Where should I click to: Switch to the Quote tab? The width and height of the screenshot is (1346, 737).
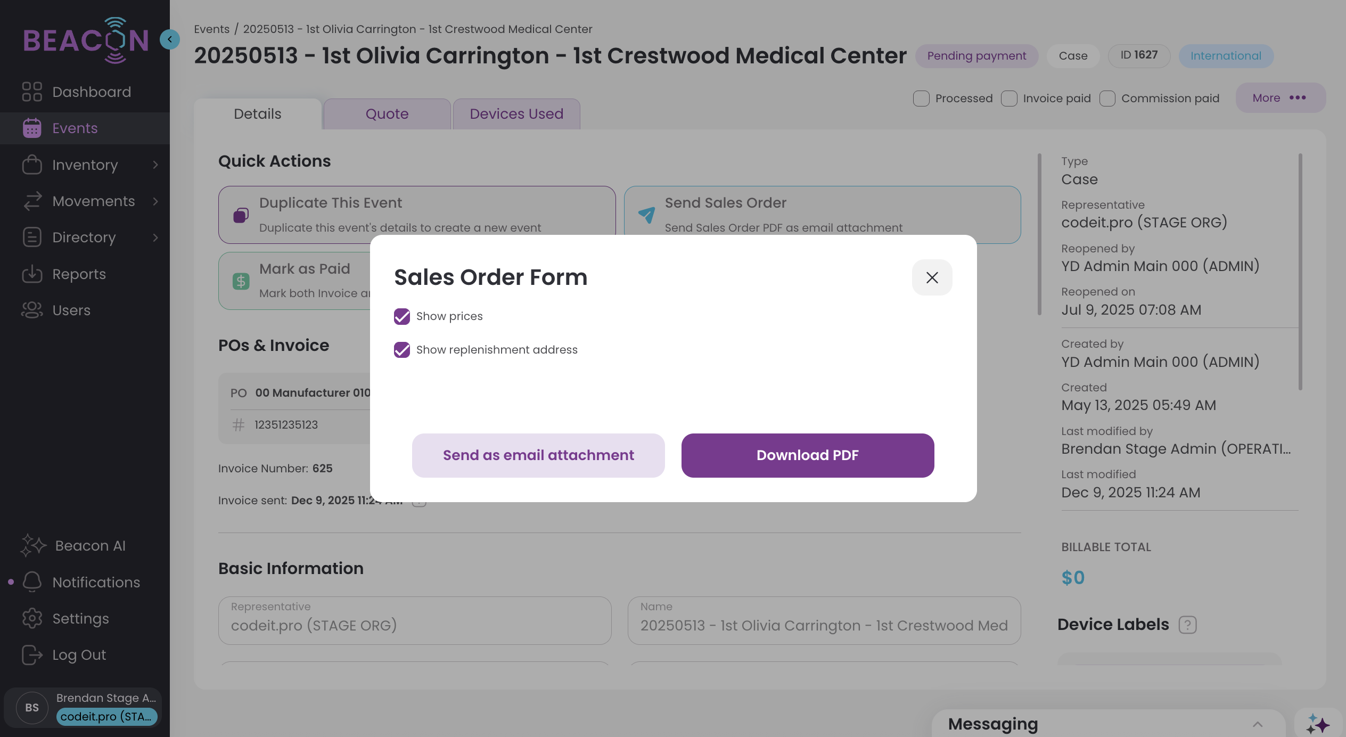click(387, 114)
